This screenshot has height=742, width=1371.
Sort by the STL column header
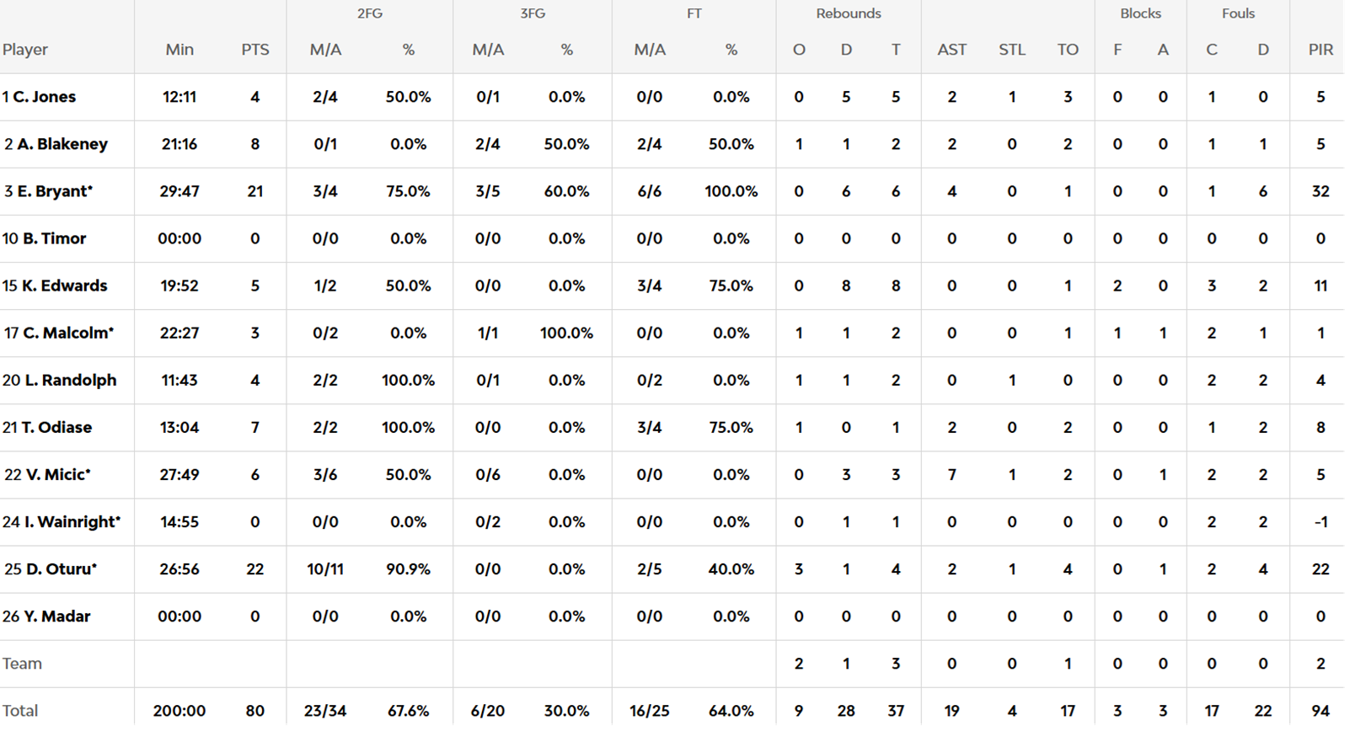pyautogui.click(x=1011, y=50)
